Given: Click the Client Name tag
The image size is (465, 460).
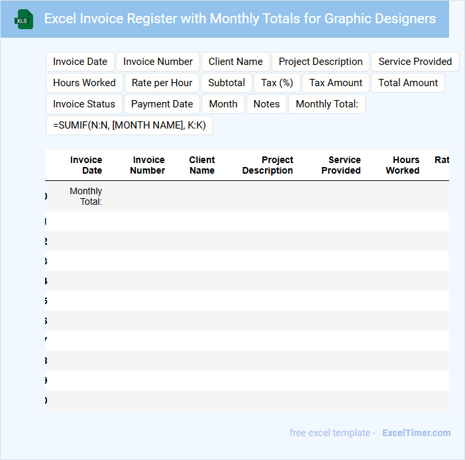Looking at the screenshot, I should 235,62.
